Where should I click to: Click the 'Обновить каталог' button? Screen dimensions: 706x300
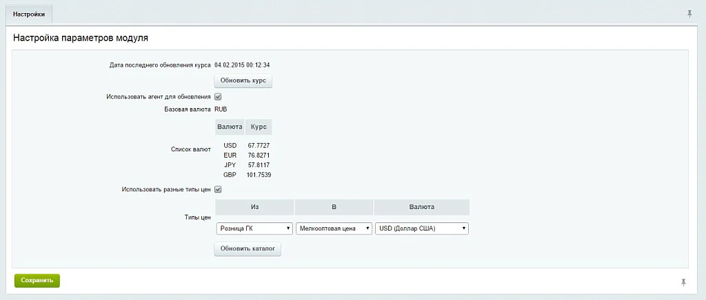pyautogui.click(x=248, y=249)
